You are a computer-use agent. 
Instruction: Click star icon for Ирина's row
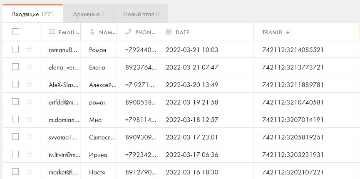pos(30,154)
